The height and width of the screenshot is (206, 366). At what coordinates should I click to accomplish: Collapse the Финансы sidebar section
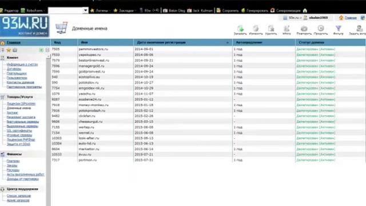[x=14, y=154]
